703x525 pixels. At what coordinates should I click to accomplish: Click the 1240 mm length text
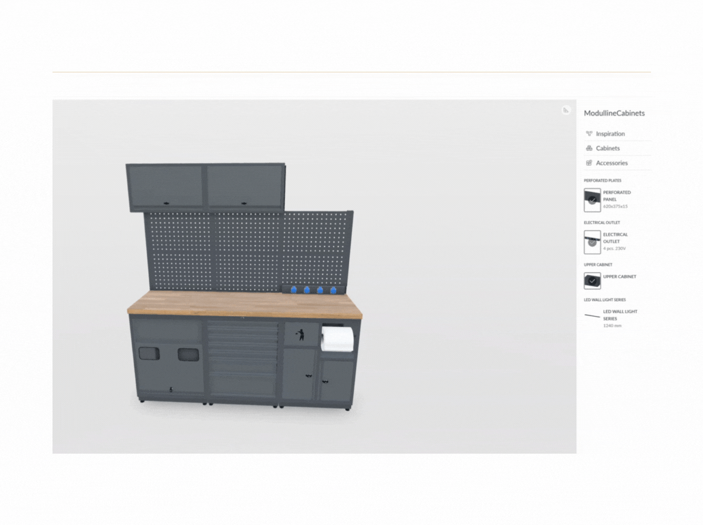pyautogui.click(x=612, y=325)
